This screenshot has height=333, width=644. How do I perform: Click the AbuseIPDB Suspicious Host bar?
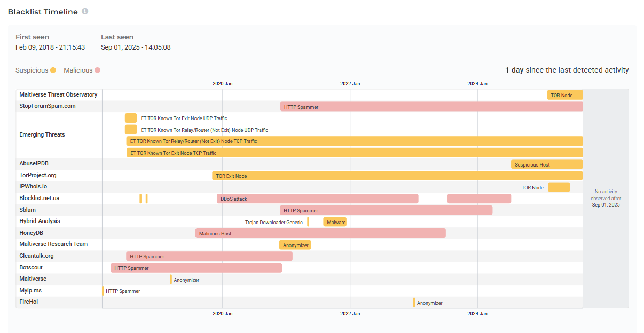tap(546, 164)
